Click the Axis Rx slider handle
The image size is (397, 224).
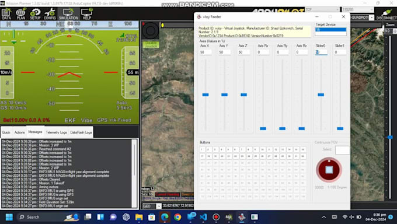(263, 128)
